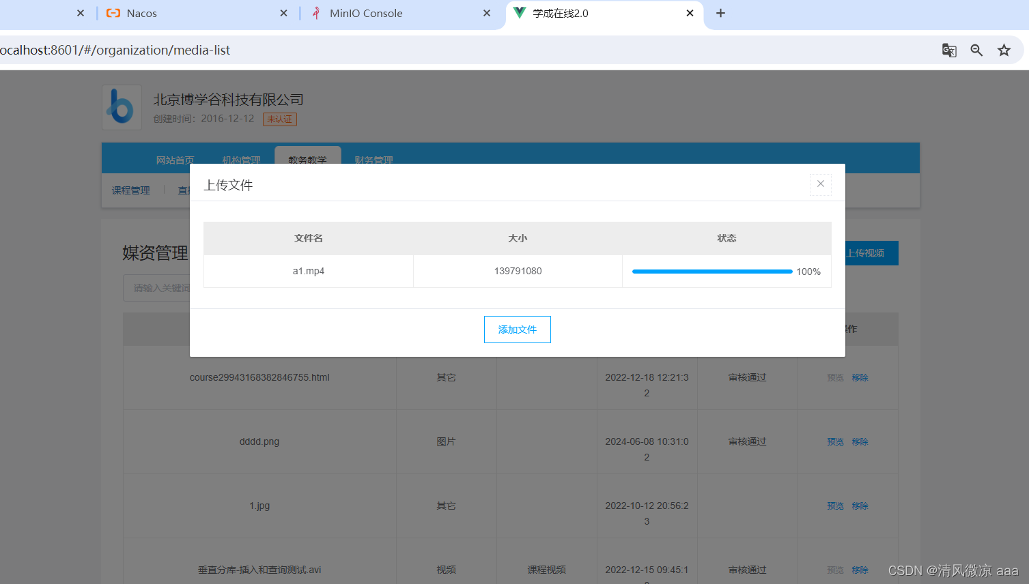The width and height of the screenshot is (1029, 584).
Task: Open the Google Translate icon in address bar
Action: (949, 50)
